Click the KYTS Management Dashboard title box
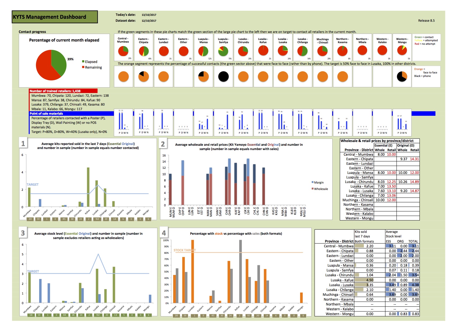Viewport: 470px width, 332px height. [x=55, y=17]
